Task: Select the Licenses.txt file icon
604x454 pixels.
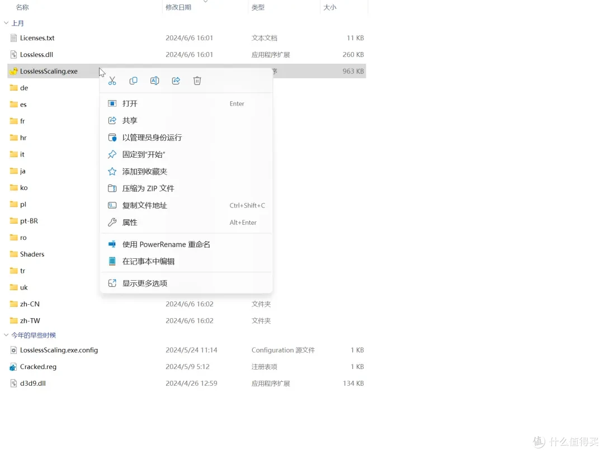Action: tap(13, 37)
